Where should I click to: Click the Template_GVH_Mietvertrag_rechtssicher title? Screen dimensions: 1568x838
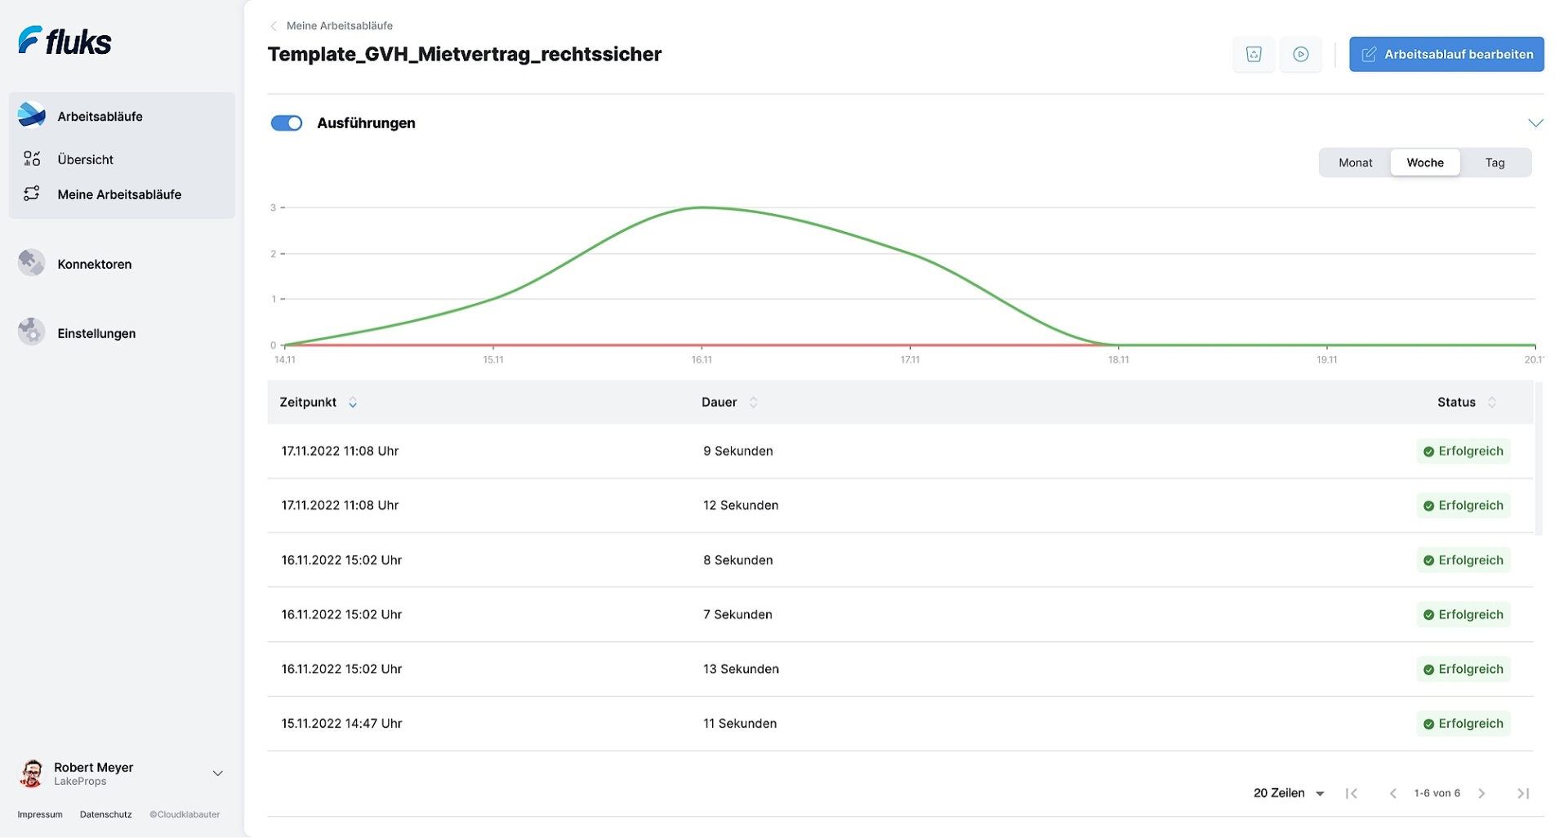(464, 54)
